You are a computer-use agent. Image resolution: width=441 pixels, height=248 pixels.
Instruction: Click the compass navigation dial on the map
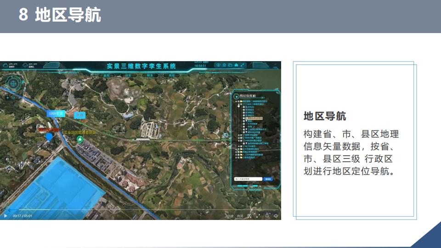[x=13, y=83]
